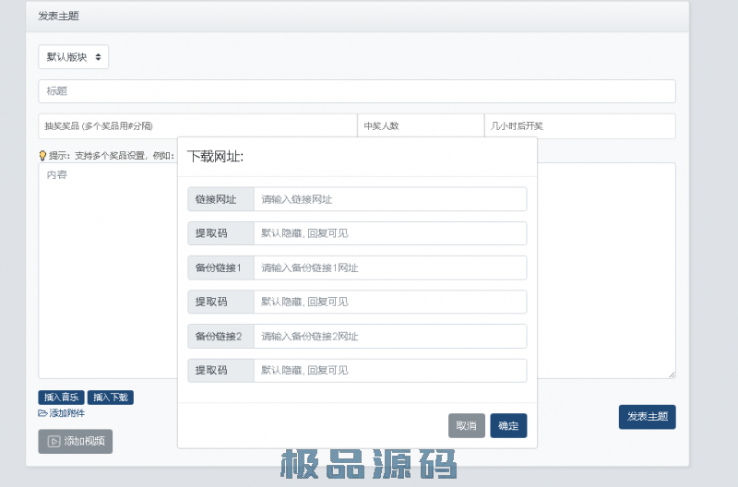Focus the last 提取码 field below 备份链接2
Screen dimensions: 738x487
pyautogui.click(x=389, y=370)
